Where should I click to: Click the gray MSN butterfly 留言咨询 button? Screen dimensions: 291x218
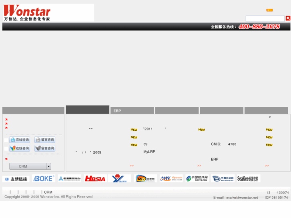coord(45,148)
